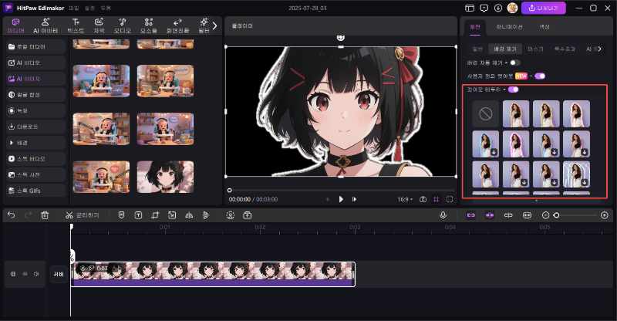Click the layout switch icon in title bar
This screenshot has width=617, height=321.
click(470, 8)
